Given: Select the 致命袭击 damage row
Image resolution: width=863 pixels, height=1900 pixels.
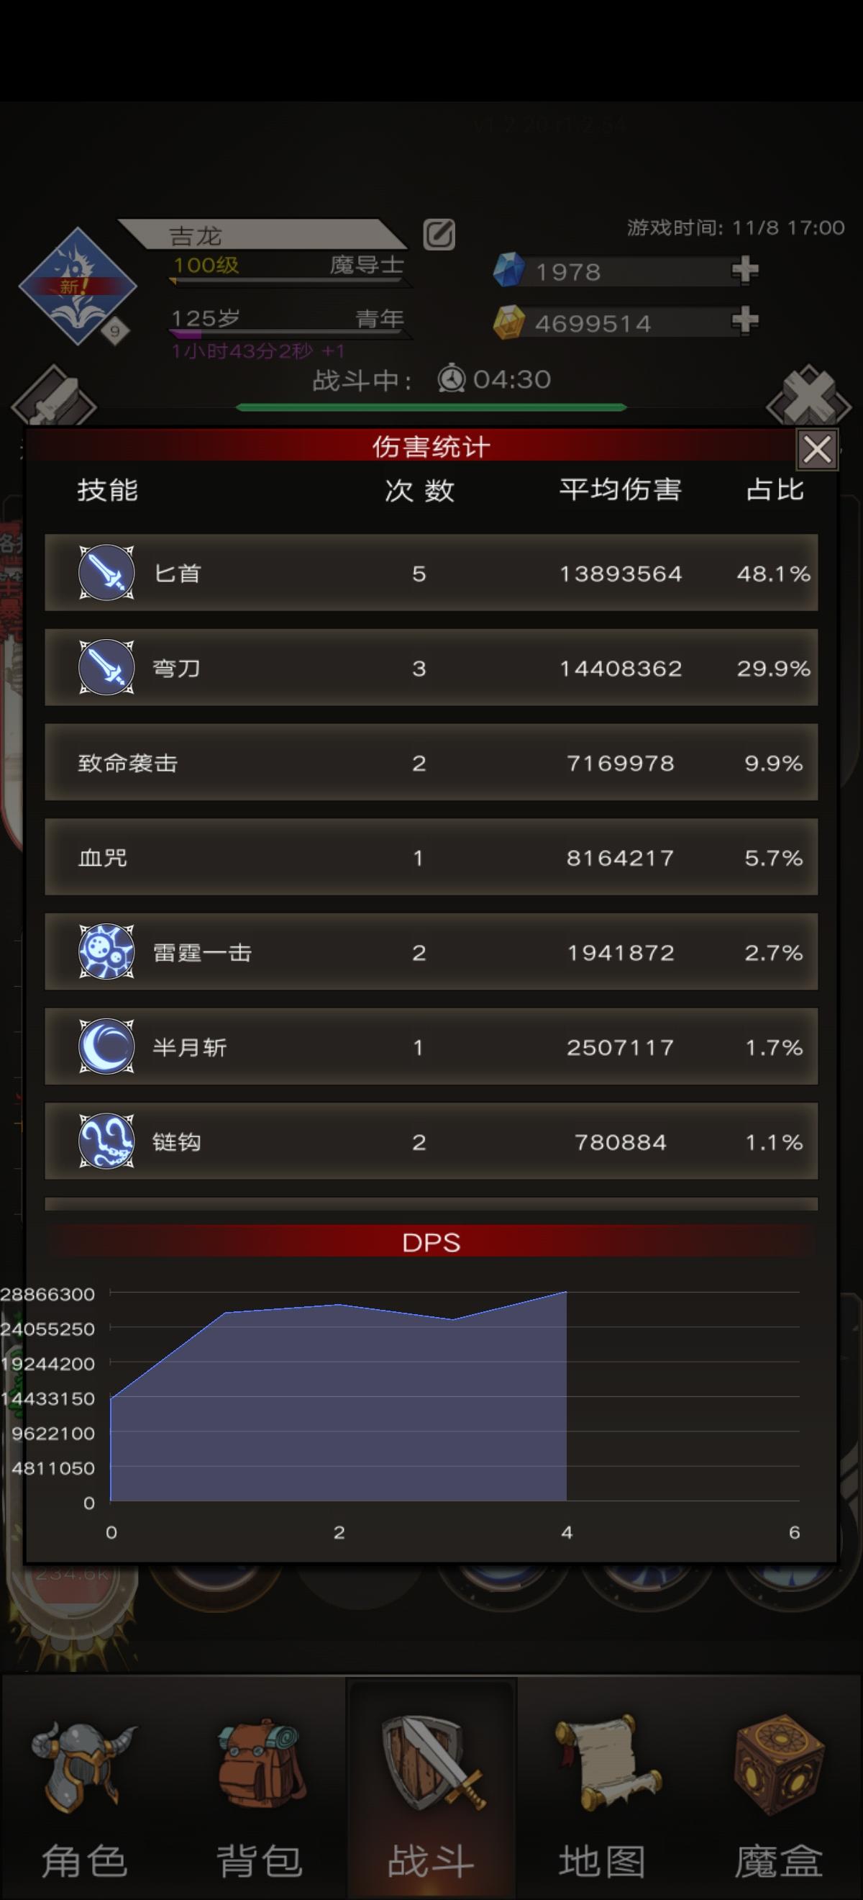Looking at the screenshot, I should [431, 762].
